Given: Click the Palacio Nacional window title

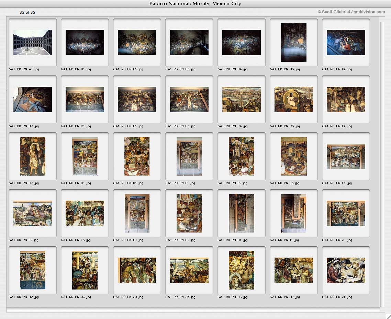Looking at the screenshot, I should [195, 3].
